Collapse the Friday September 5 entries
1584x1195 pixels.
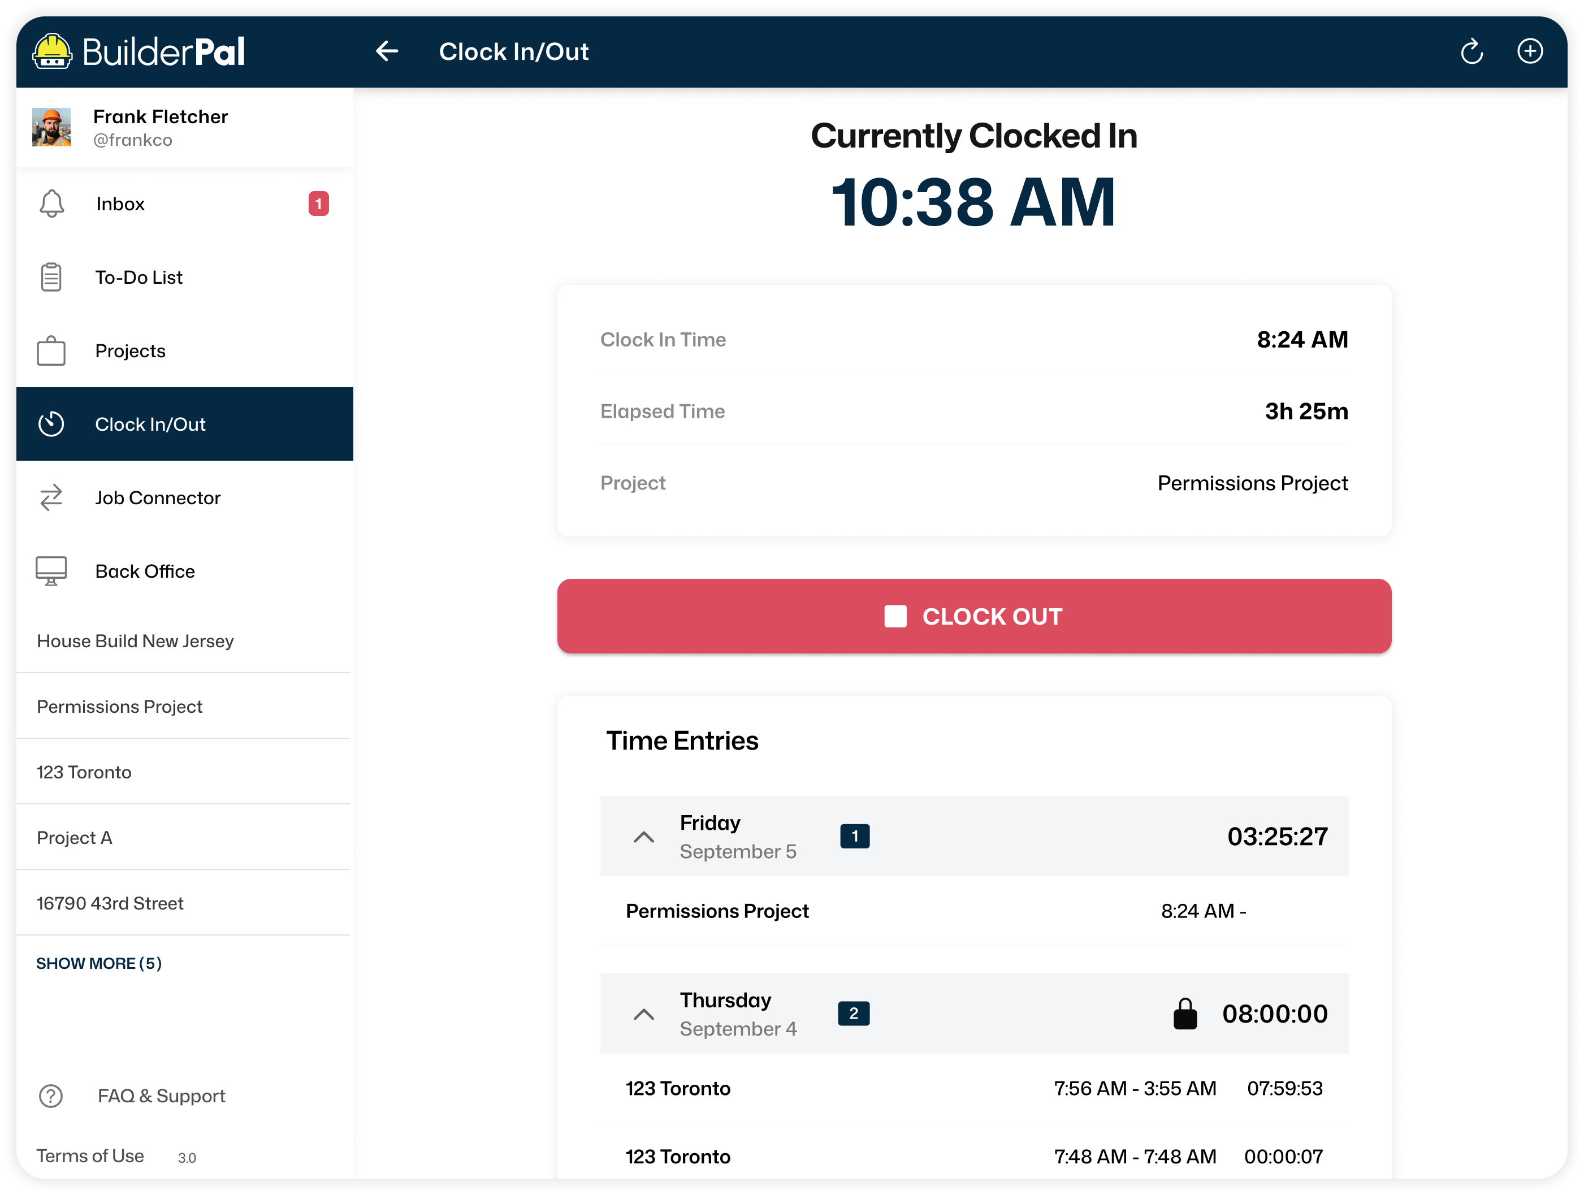point(644,836)
